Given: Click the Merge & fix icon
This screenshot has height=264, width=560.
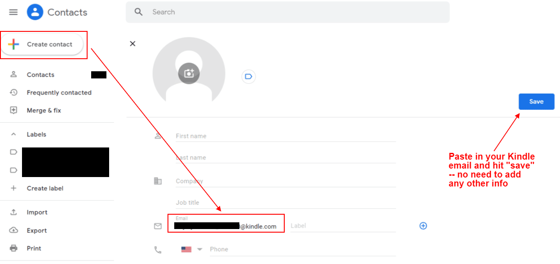Looking at the screenshot, I should coord(13,110).
